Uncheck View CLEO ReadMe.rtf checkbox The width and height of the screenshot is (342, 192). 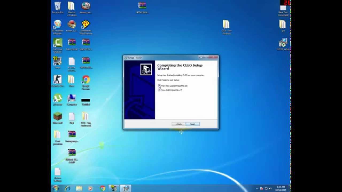(159, 90)
